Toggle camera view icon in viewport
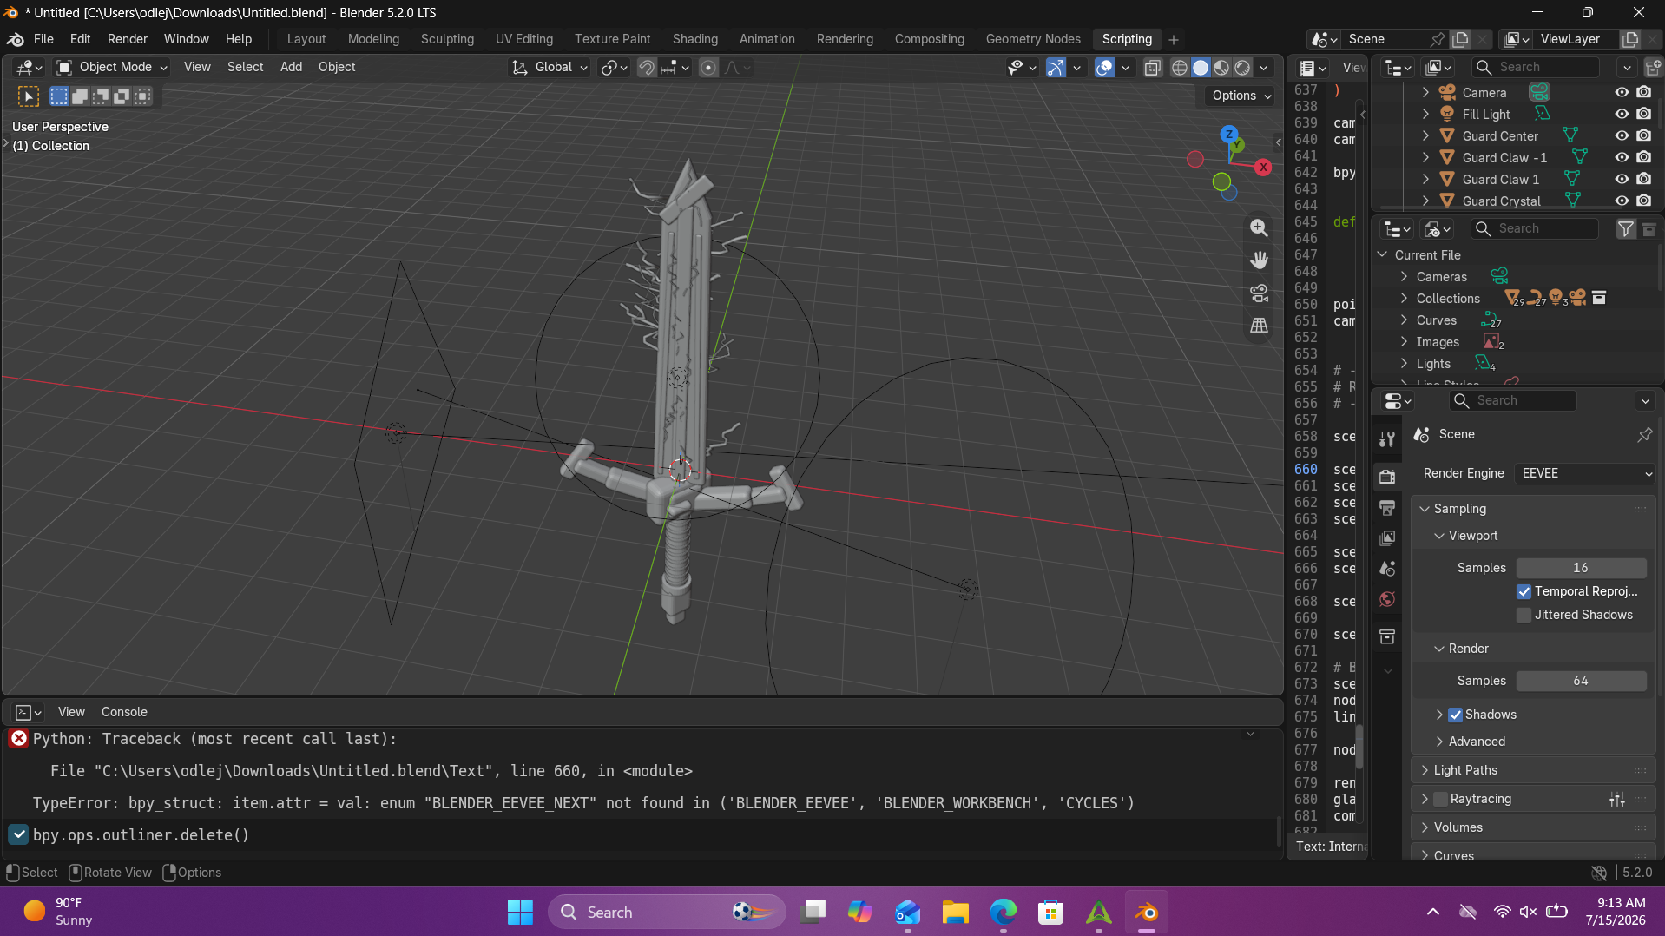 tap(1259, 293)
